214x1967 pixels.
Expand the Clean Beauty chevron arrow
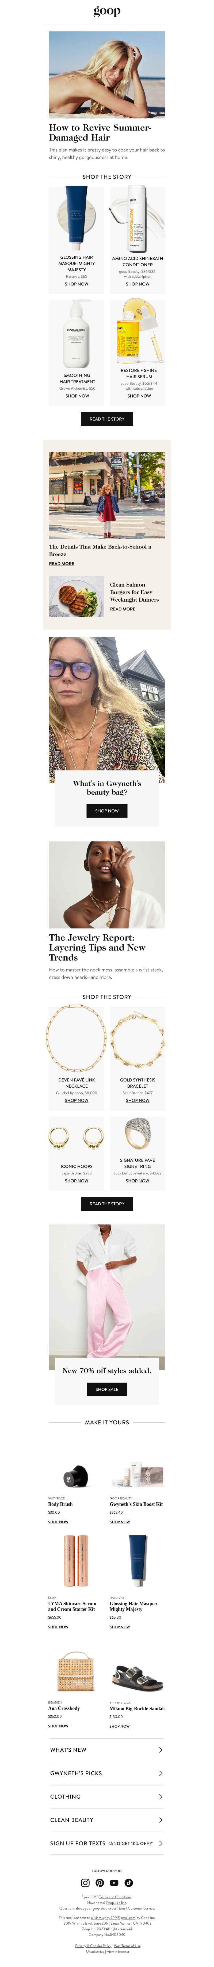coord(160,1820)
